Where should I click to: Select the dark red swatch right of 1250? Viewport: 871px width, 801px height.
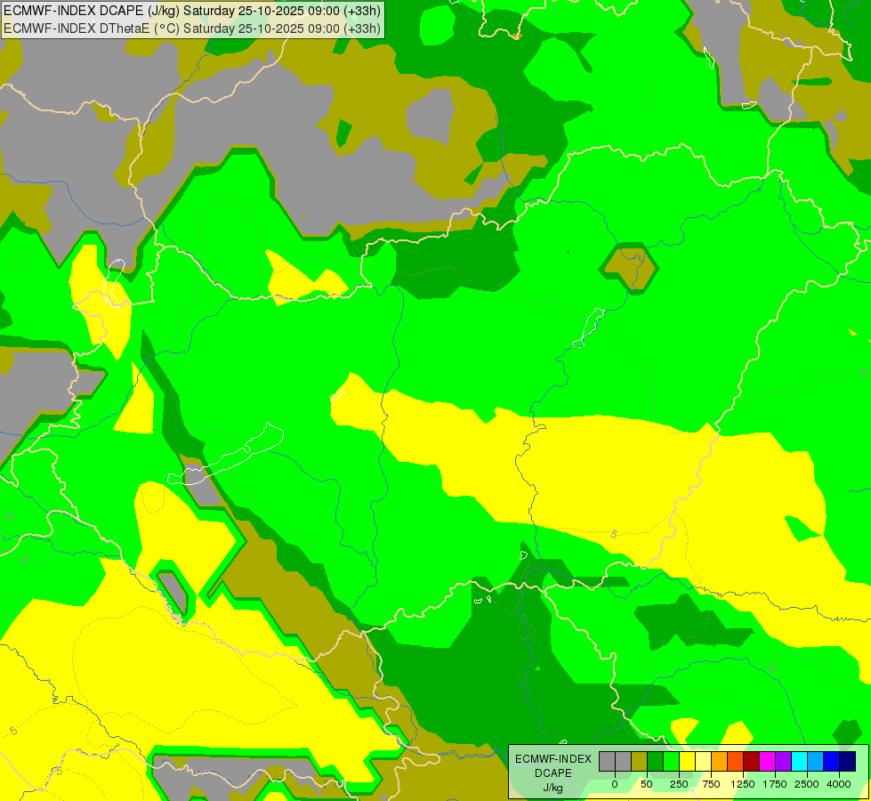click(752, 761)
